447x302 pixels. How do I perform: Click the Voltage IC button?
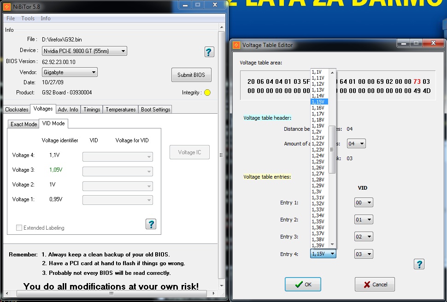[x=189, y=152]
